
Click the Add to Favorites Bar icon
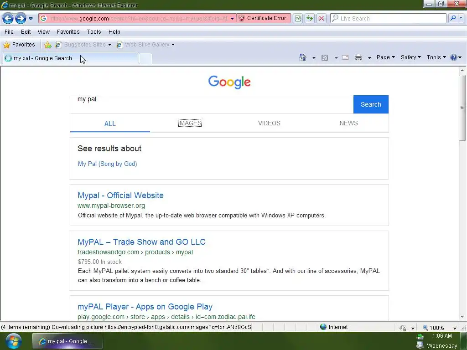click(x=47, y=45)
